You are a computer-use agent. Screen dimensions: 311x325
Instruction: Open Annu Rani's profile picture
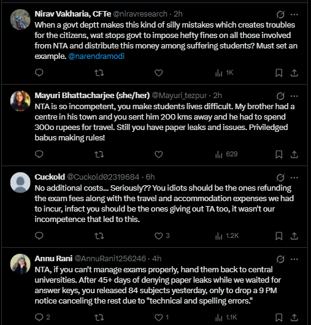20,264
